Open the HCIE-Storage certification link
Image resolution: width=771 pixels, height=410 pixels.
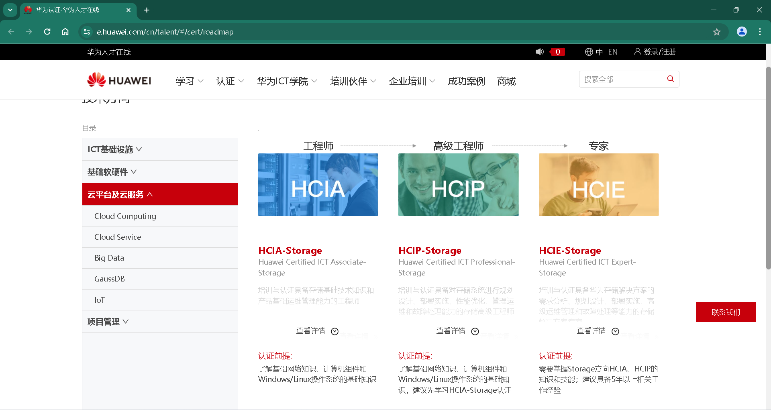tap(570, 251)
